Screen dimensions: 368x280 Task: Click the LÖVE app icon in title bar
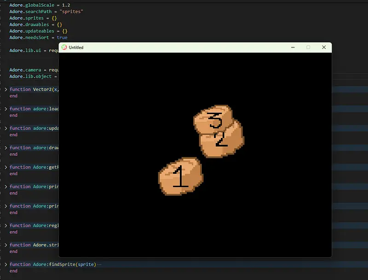click(x=64, y=47)
